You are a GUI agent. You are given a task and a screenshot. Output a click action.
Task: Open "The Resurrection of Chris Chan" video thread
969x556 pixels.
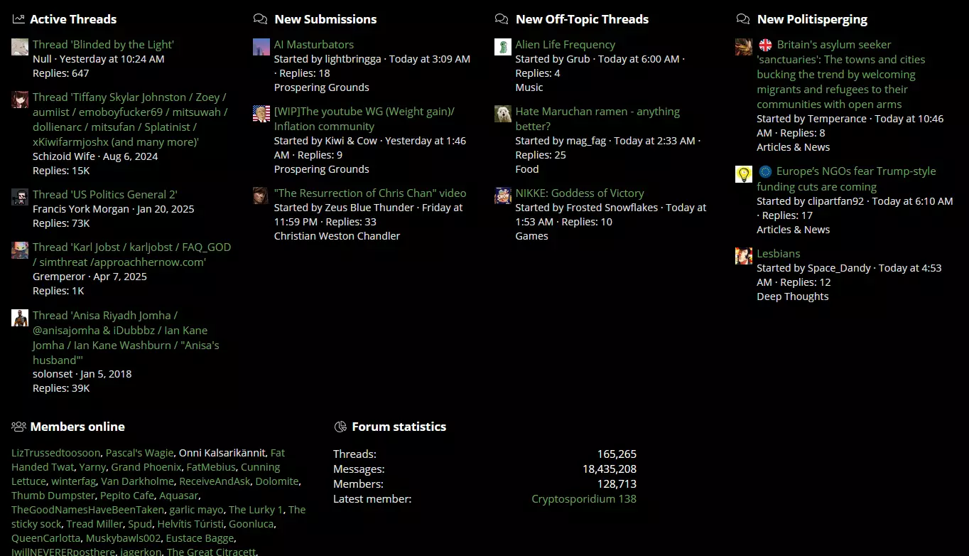click(x=370, y=193)
